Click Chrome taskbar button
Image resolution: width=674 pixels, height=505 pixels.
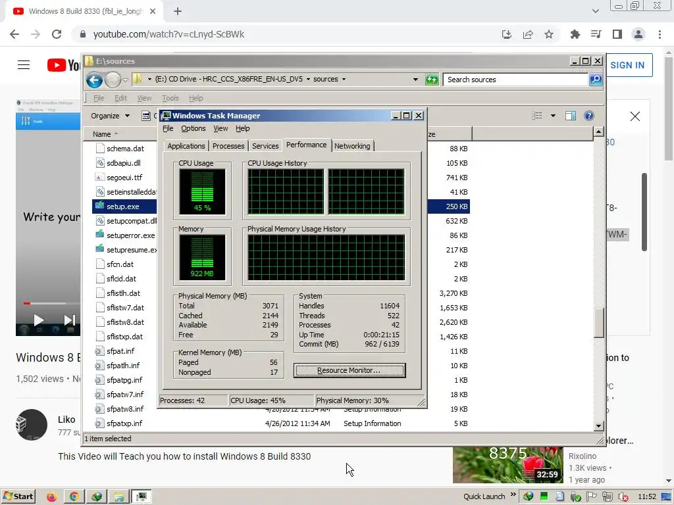(74, 497)
